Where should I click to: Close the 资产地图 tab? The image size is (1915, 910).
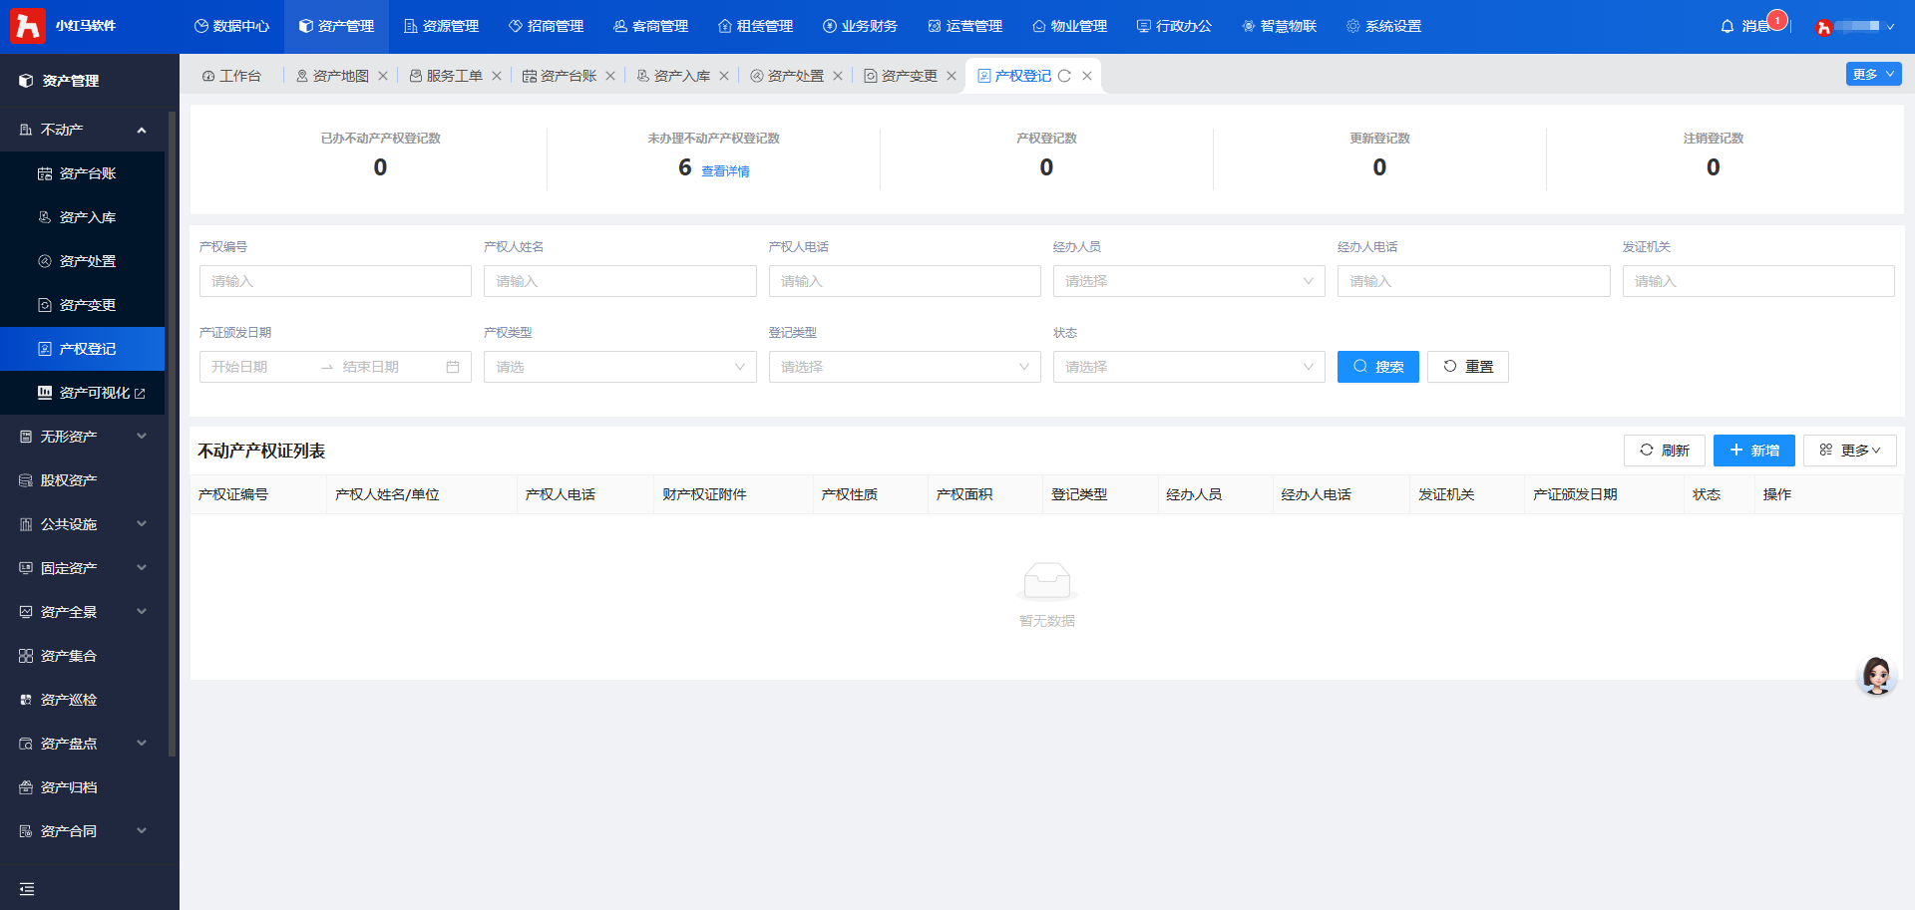(x=383, y=76)
